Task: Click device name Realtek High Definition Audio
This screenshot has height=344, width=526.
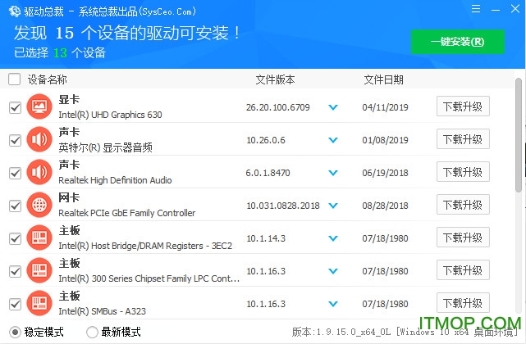Action: pos(115,180)
